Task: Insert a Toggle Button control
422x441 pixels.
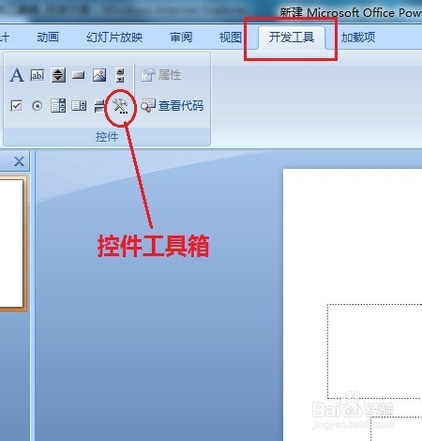Action: tap(99, 106)
